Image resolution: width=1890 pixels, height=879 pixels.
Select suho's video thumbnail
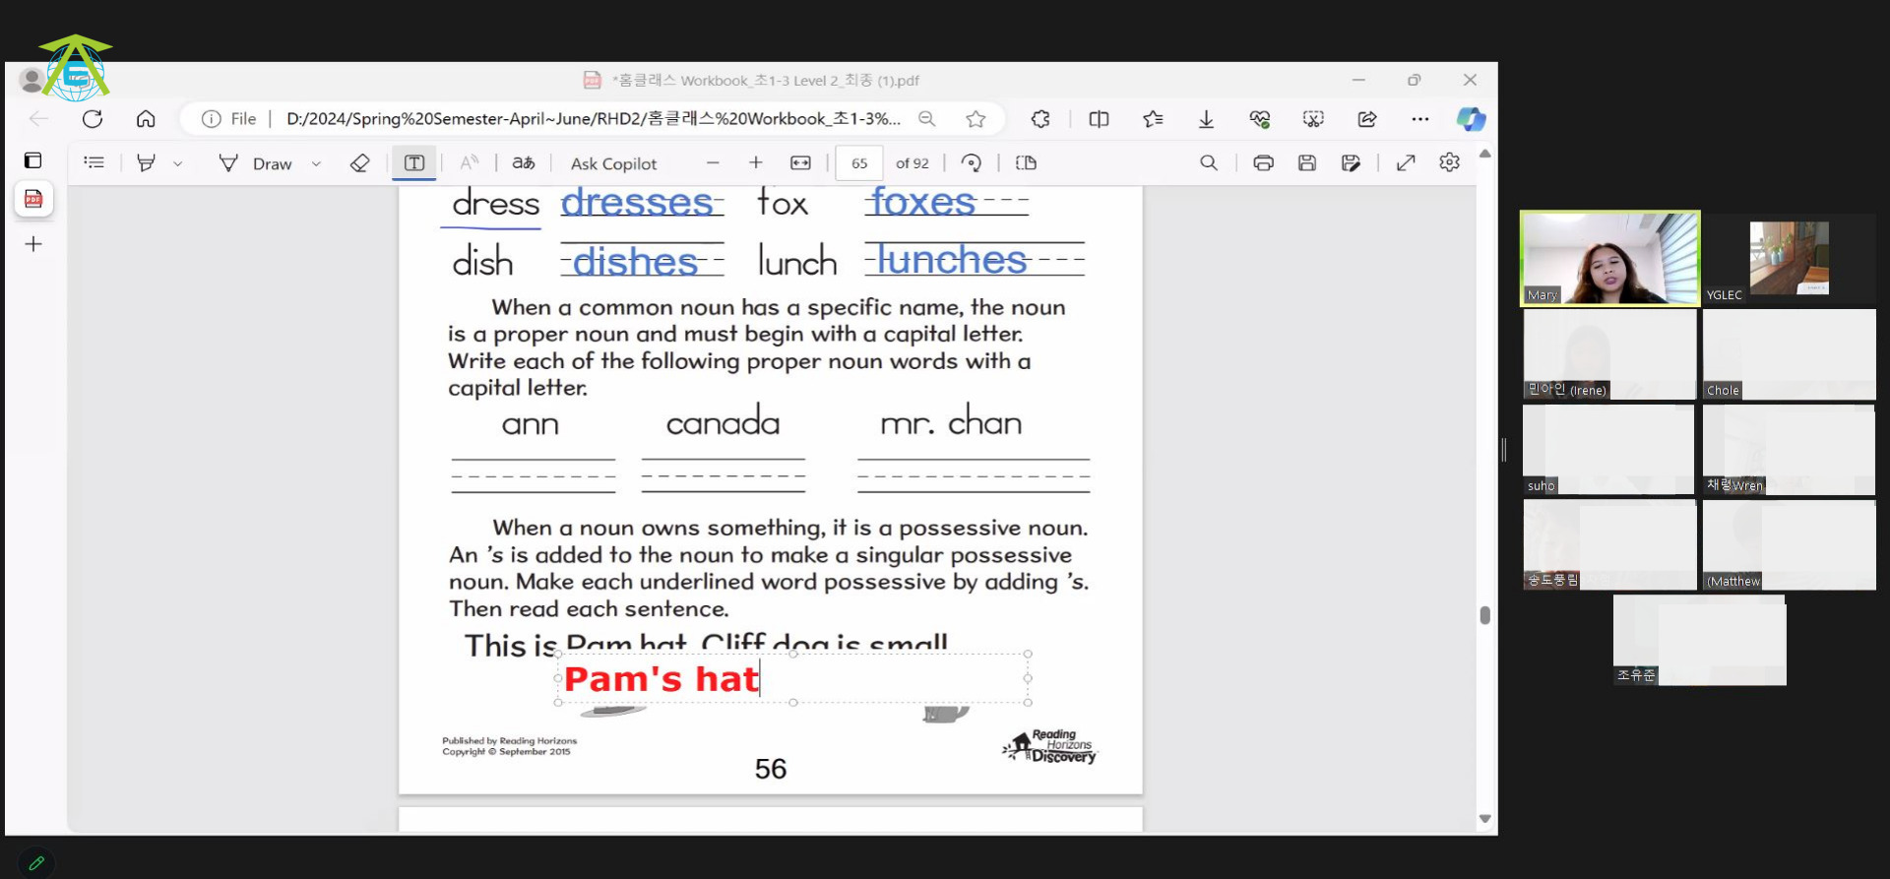click(1608, 449)
